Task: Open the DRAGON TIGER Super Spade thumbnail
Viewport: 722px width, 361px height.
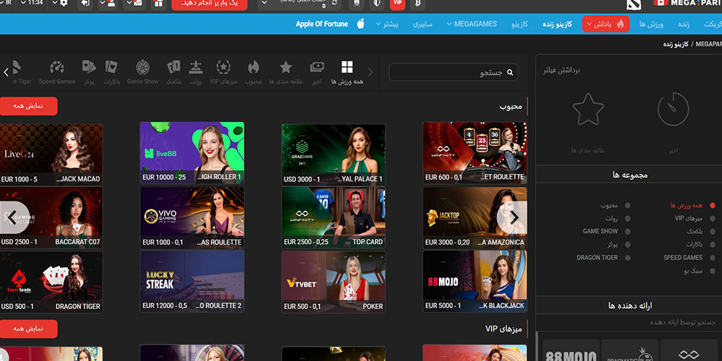Action: [51, 282]
